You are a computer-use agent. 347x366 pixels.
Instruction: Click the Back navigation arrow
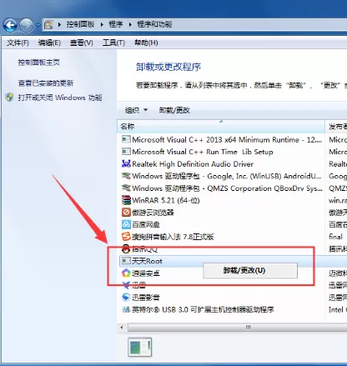click(10, 25)
